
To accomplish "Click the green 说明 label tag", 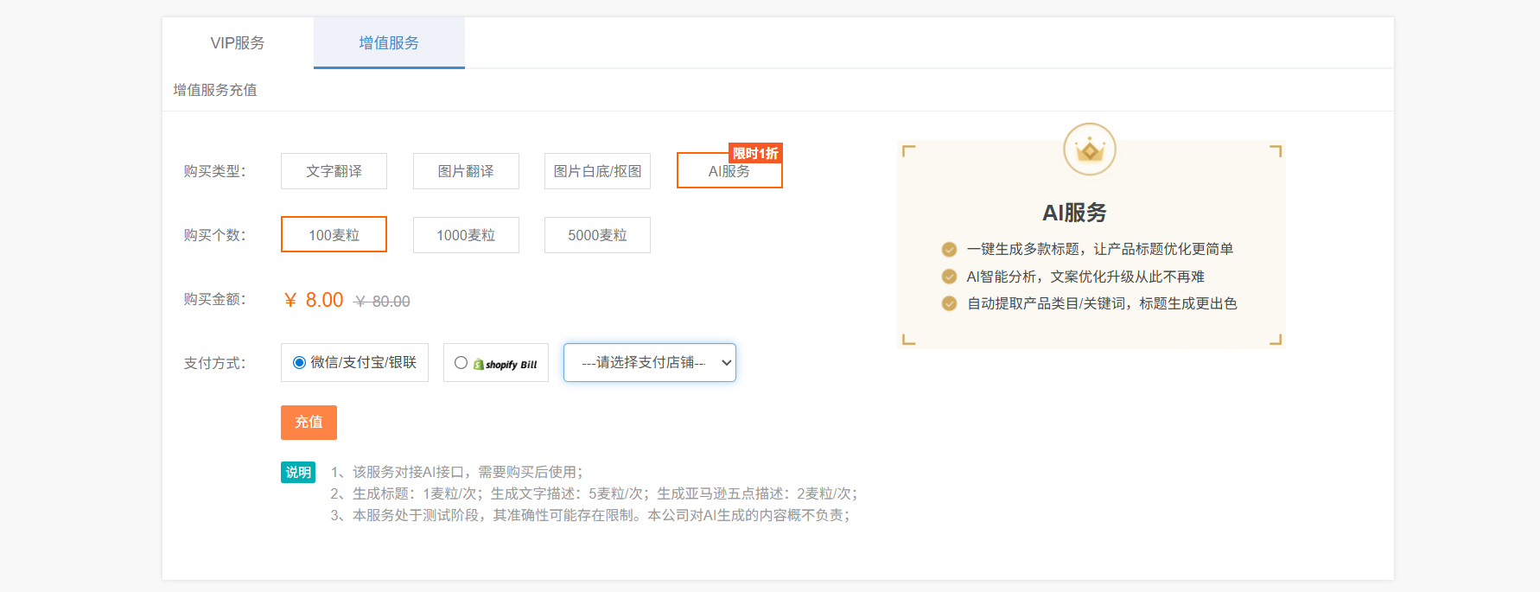I will (298, 472).
